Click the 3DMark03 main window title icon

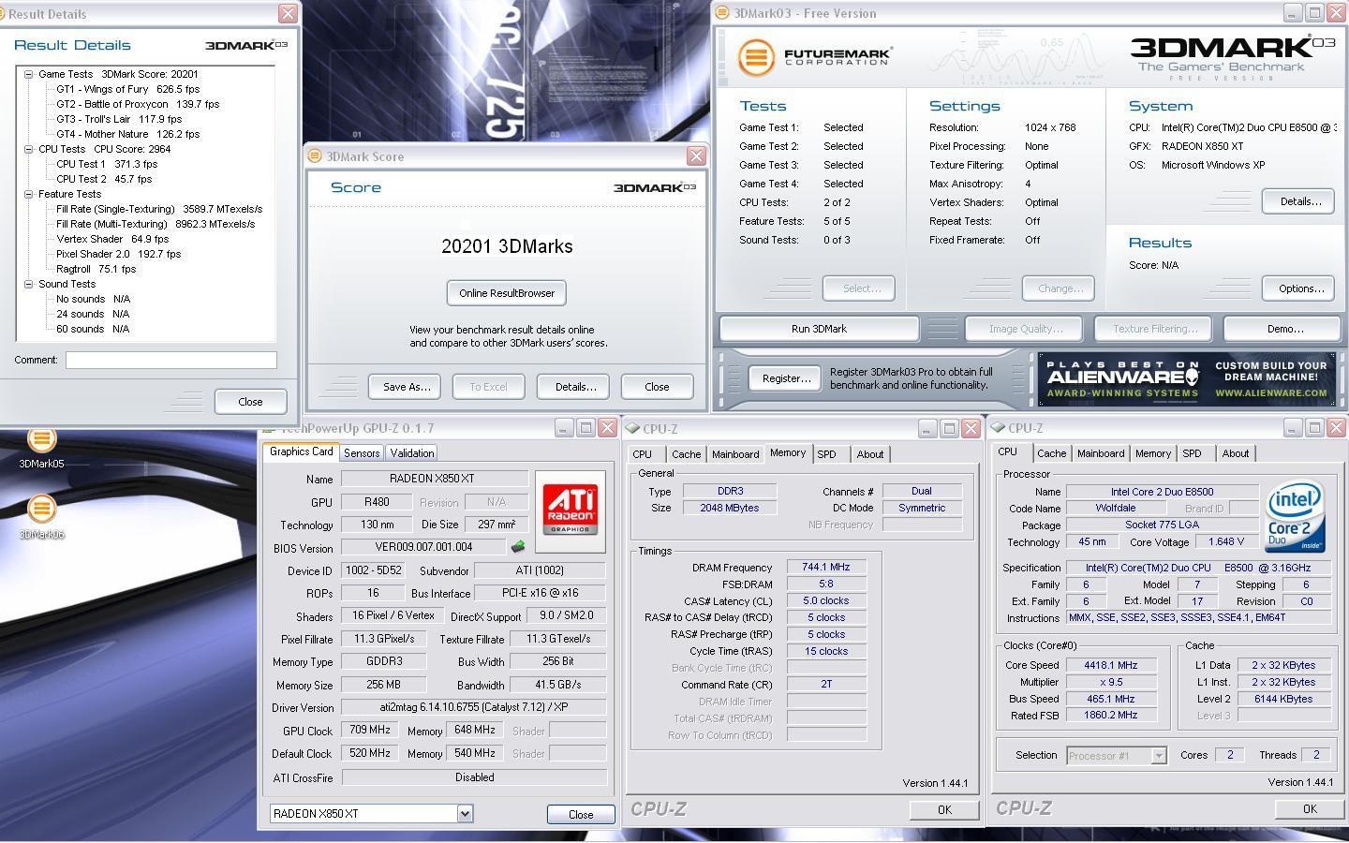(723, 13)
